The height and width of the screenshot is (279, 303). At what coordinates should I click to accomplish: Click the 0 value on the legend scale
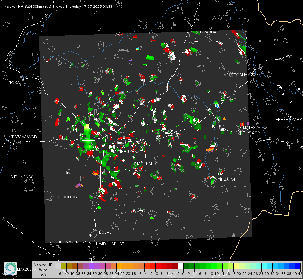[x=183, y=274]
